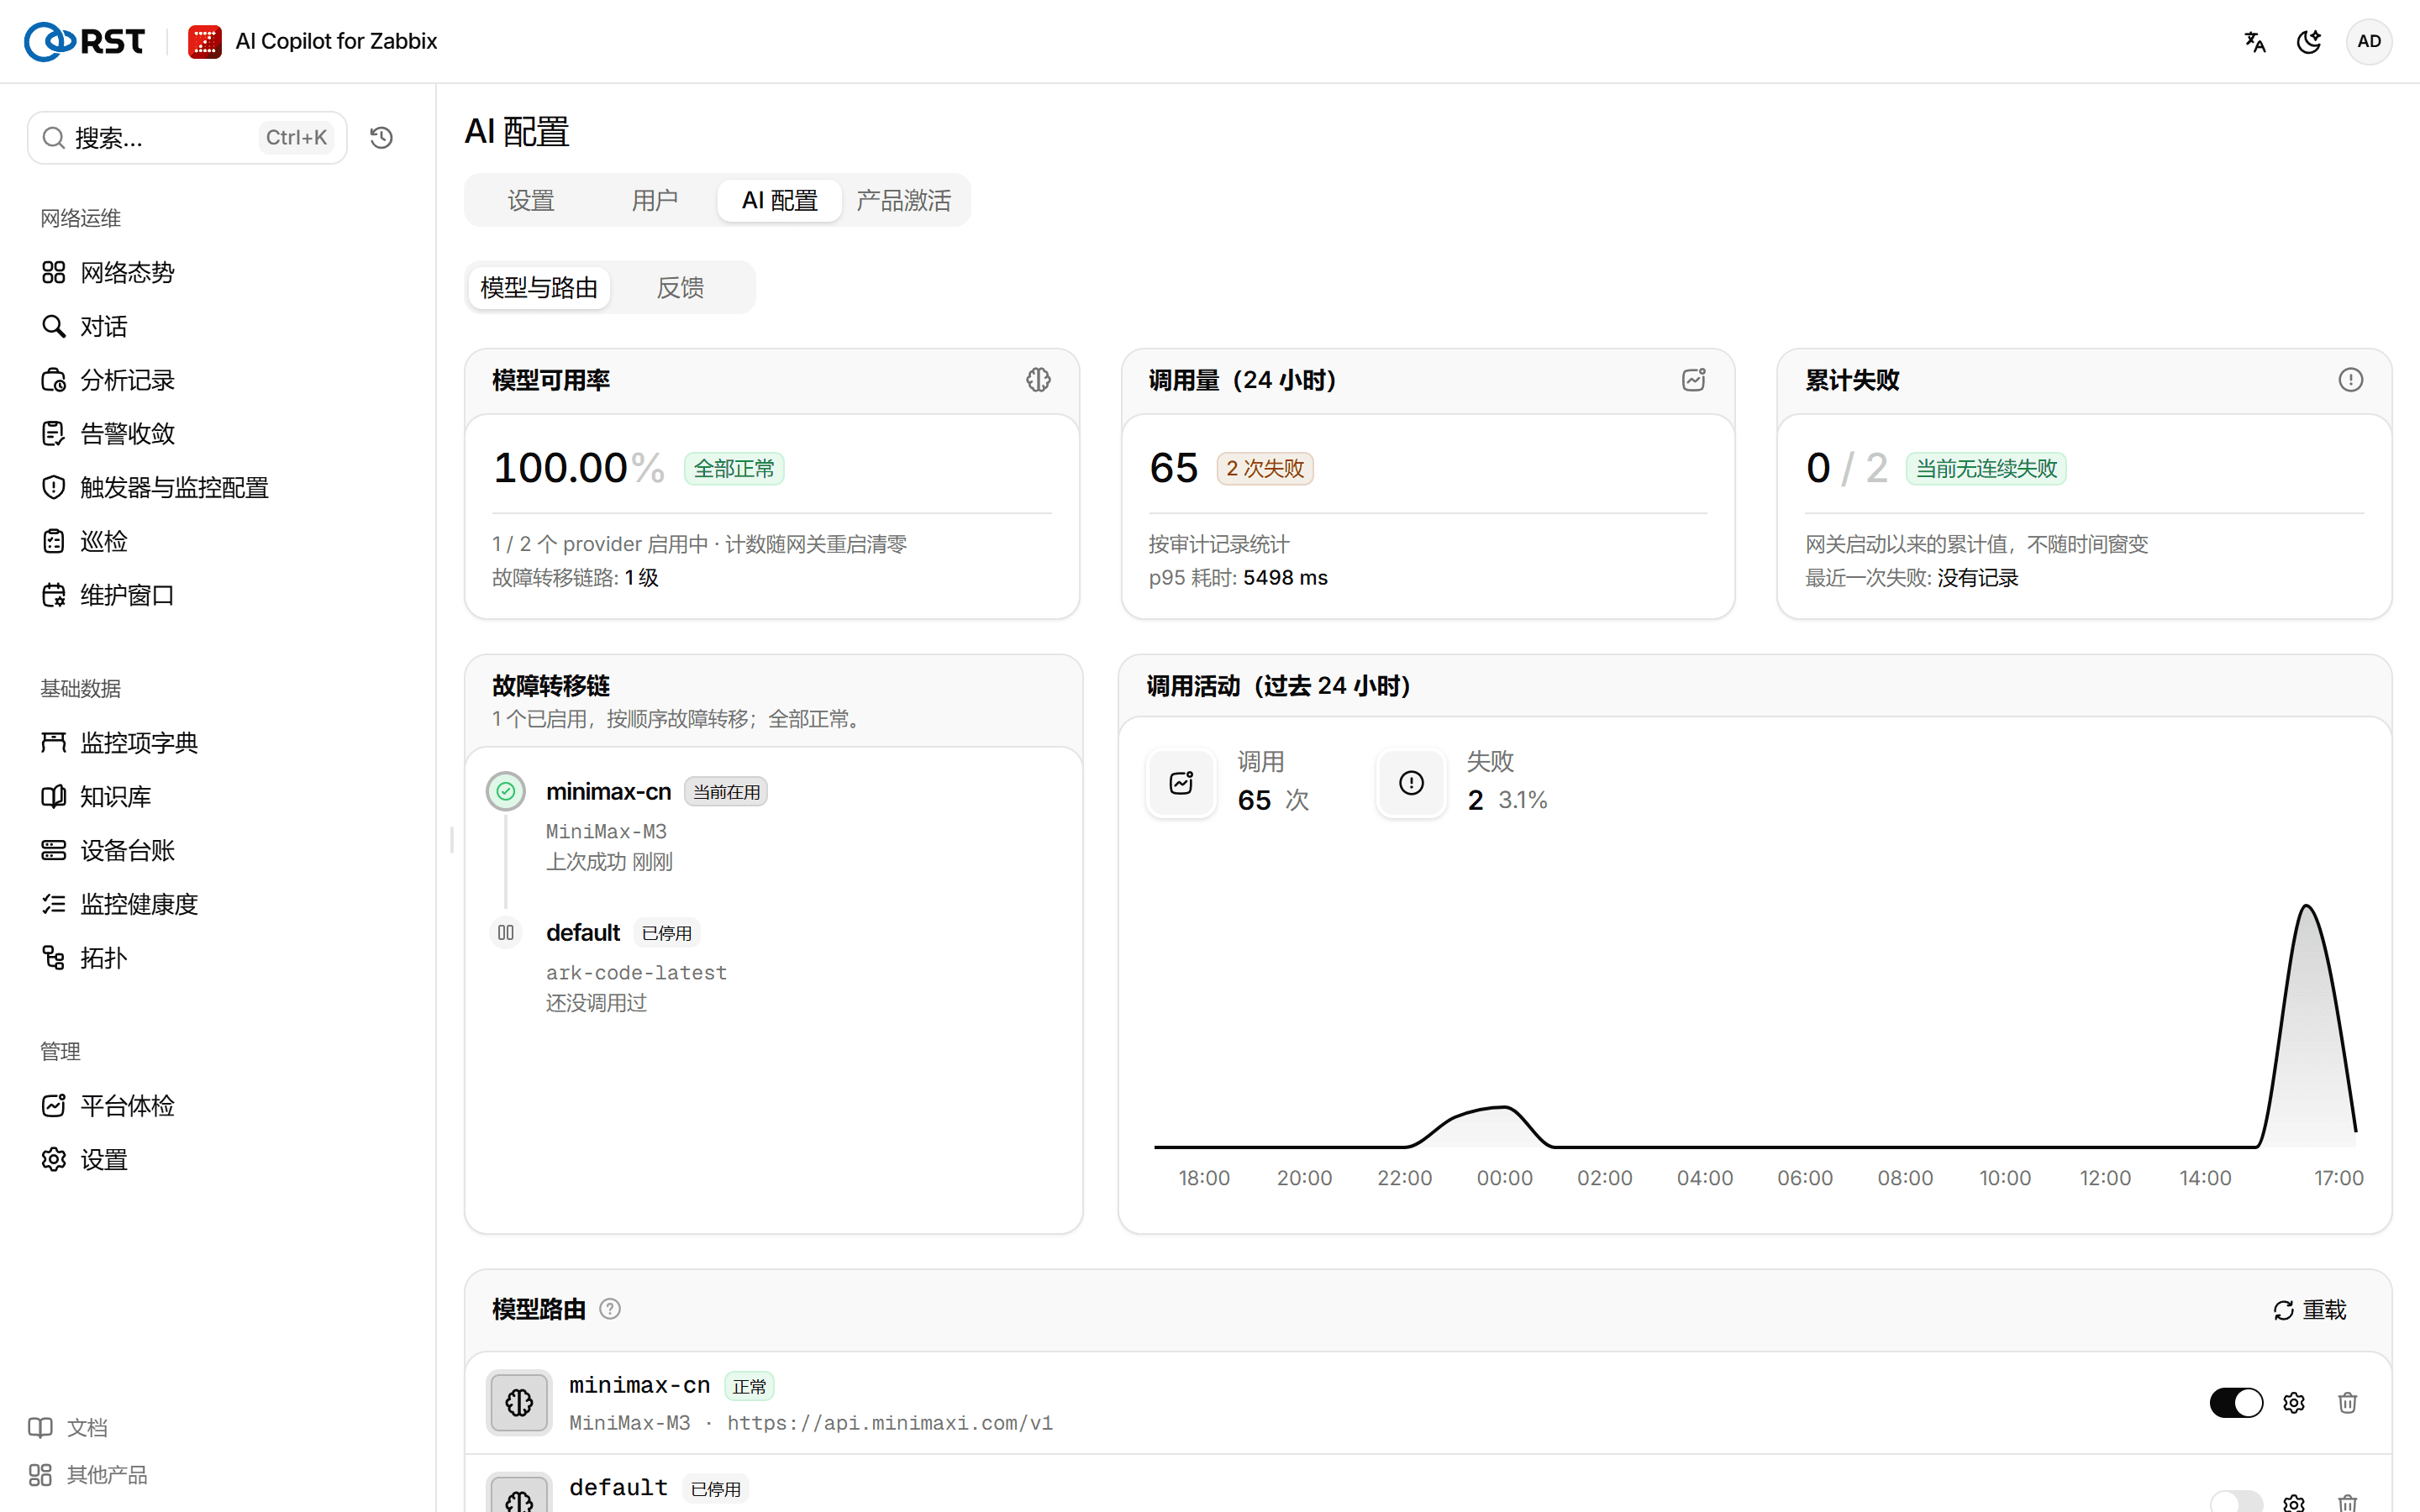Open 其他产品 link in sidebar
The height and width of the screenshot is (1512, 2420).
(88, 1475)
